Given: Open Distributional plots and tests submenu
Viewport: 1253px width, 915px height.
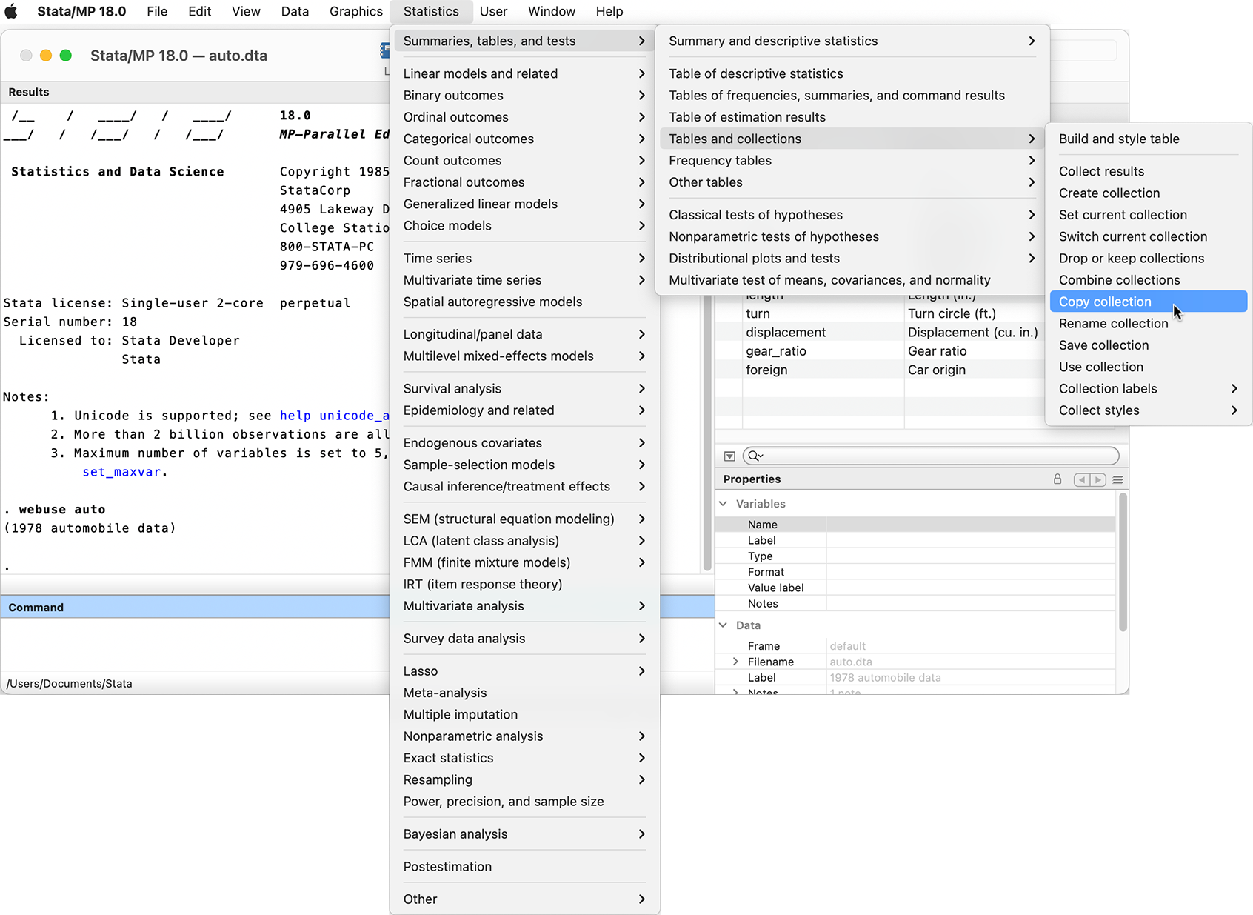Looking at the screenshot, I should point(852,259).
